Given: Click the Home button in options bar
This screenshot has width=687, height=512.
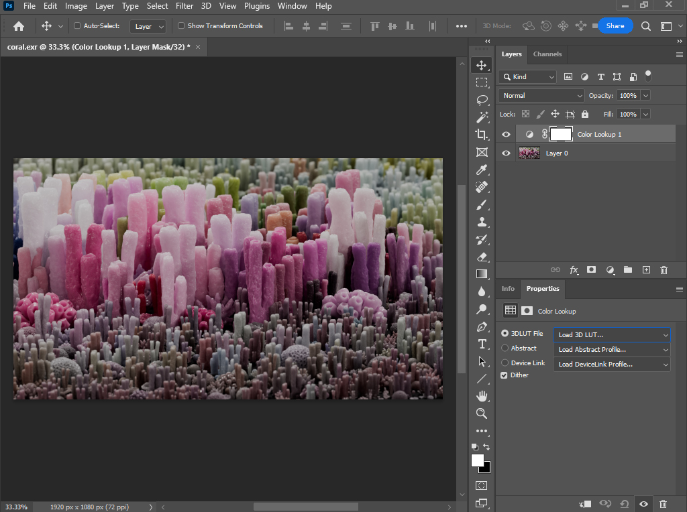Looking at the screenshot, I should [19, 26].
